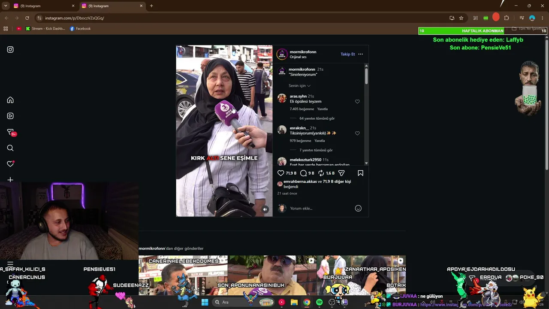
Task: Like aras.syhn's comment
Action: point(357,102)
